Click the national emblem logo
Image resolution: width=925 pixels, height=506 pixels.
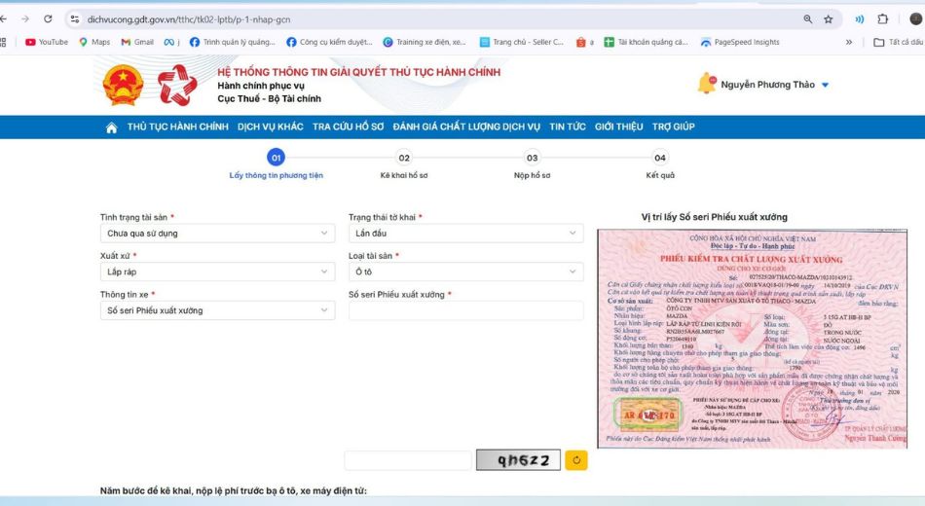coord(123,85)
